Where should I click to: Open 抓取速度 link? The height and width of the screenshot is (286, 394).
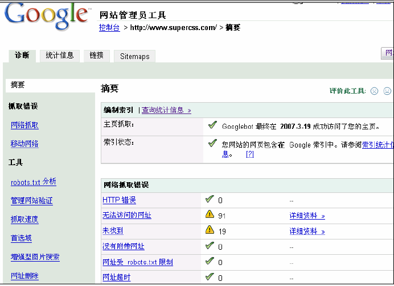pos(24,220)
